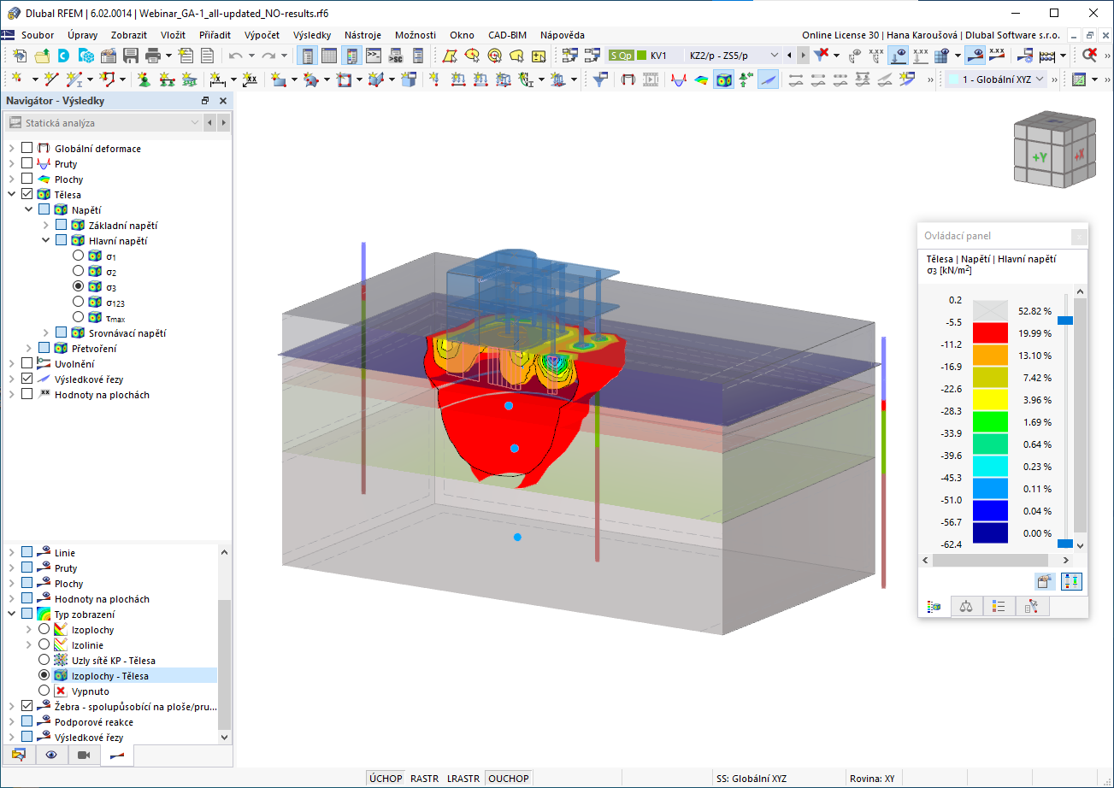
Task: Click the new line tool icon
Action: pos(52,79)
